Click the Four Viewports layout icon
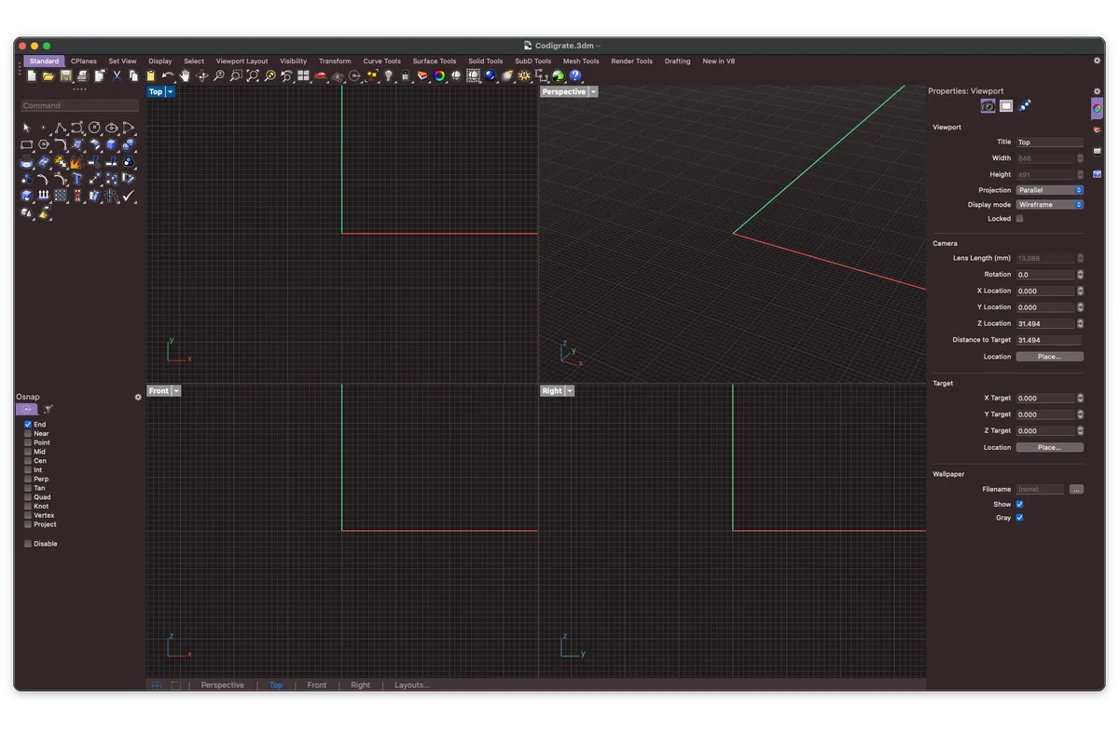 point(304,75)
